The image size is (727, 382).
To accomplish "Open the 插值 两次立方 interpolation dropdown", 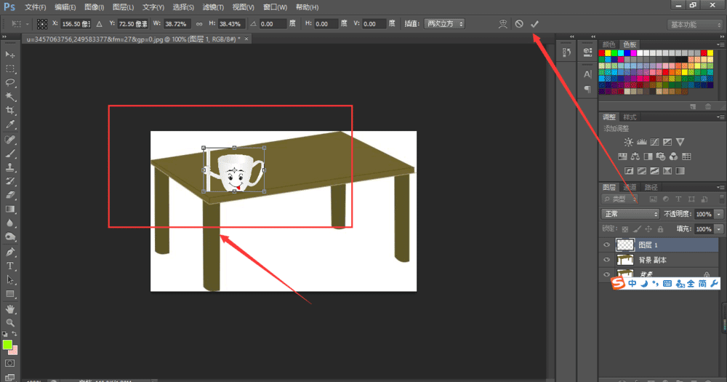I will [444, 24].
